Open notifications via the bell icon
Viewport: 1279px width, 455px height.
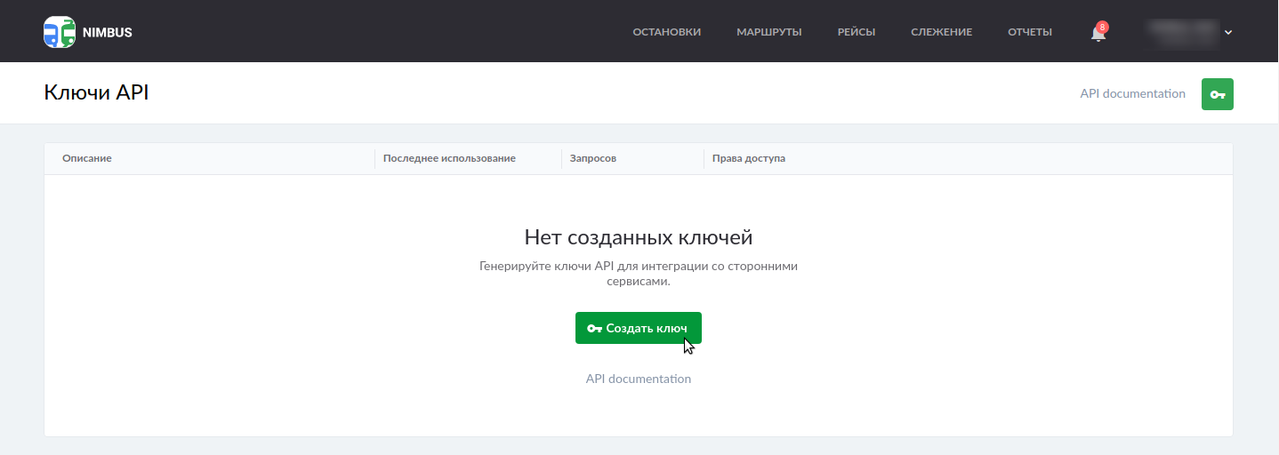(x=1098, y=34)
